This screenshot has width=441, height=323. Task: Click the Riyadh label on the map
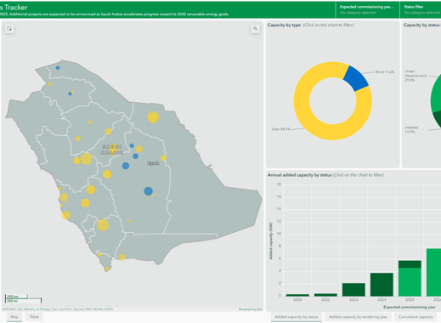tap(153, 163)
